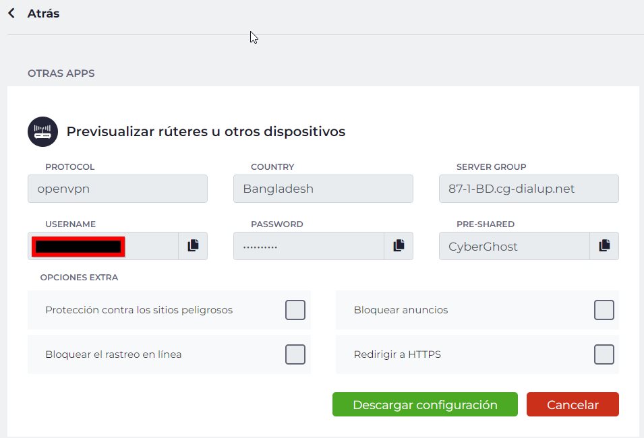Click the Previsualizar rúteres u otros dispositivos title

click(x=206, y=131)
